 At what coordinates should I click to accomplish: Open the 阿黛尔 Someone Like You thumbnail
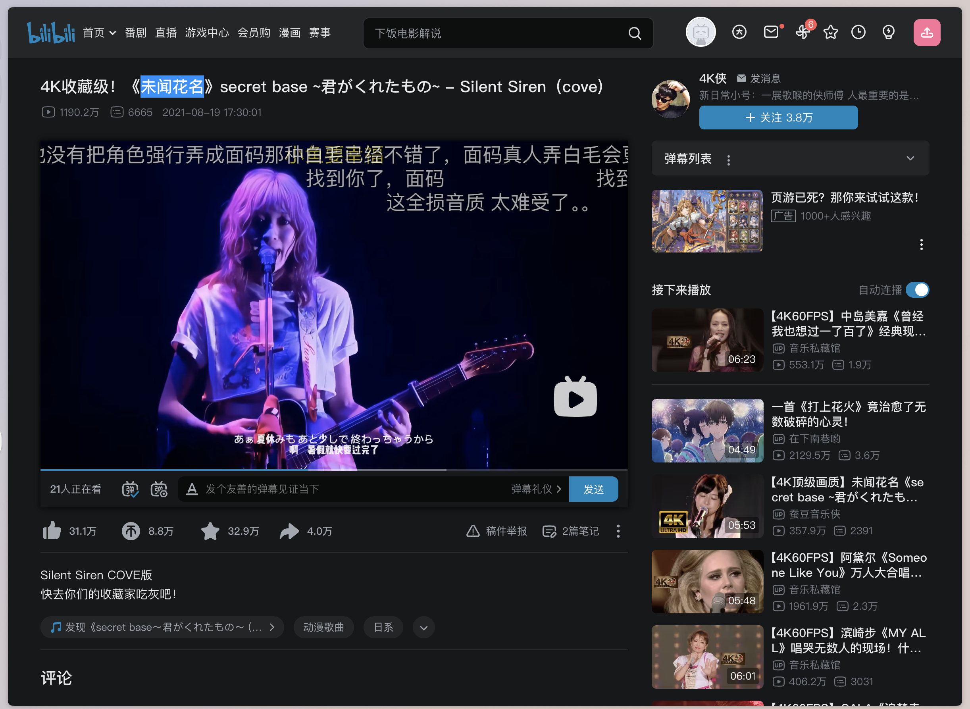click(x=707, y=582)
